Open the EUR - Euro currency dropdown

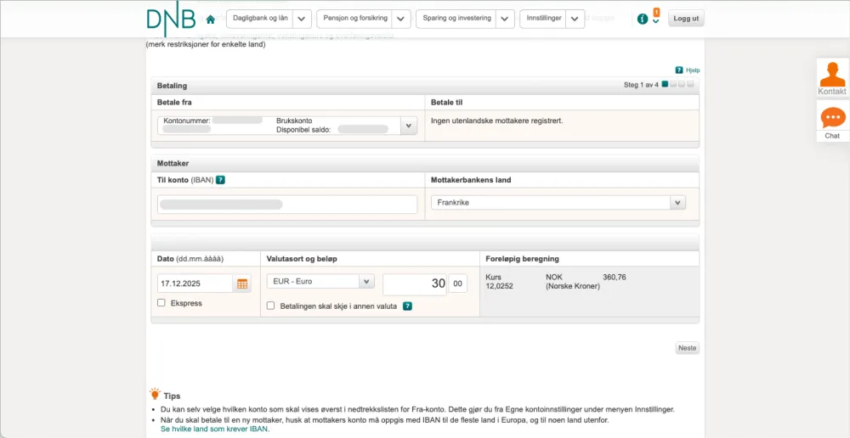coord(365,282)
